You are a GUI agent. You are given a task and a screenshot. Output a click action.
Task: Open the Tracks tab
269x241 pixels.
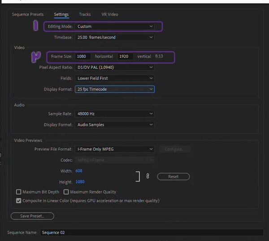click(85, 14)
